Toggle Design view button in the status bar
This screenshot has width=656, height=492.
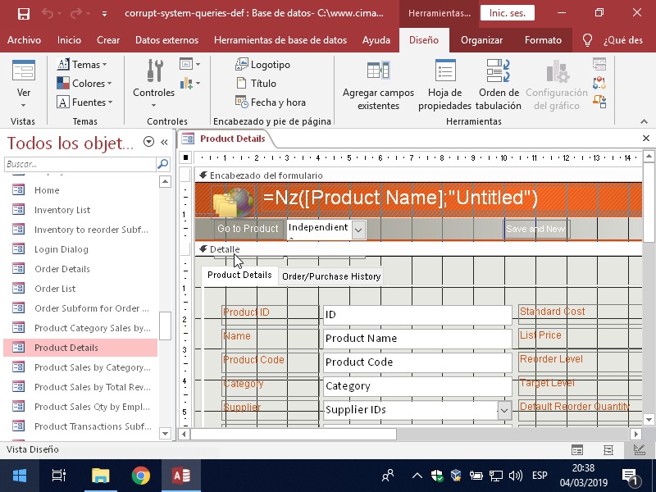coord(638,449)
